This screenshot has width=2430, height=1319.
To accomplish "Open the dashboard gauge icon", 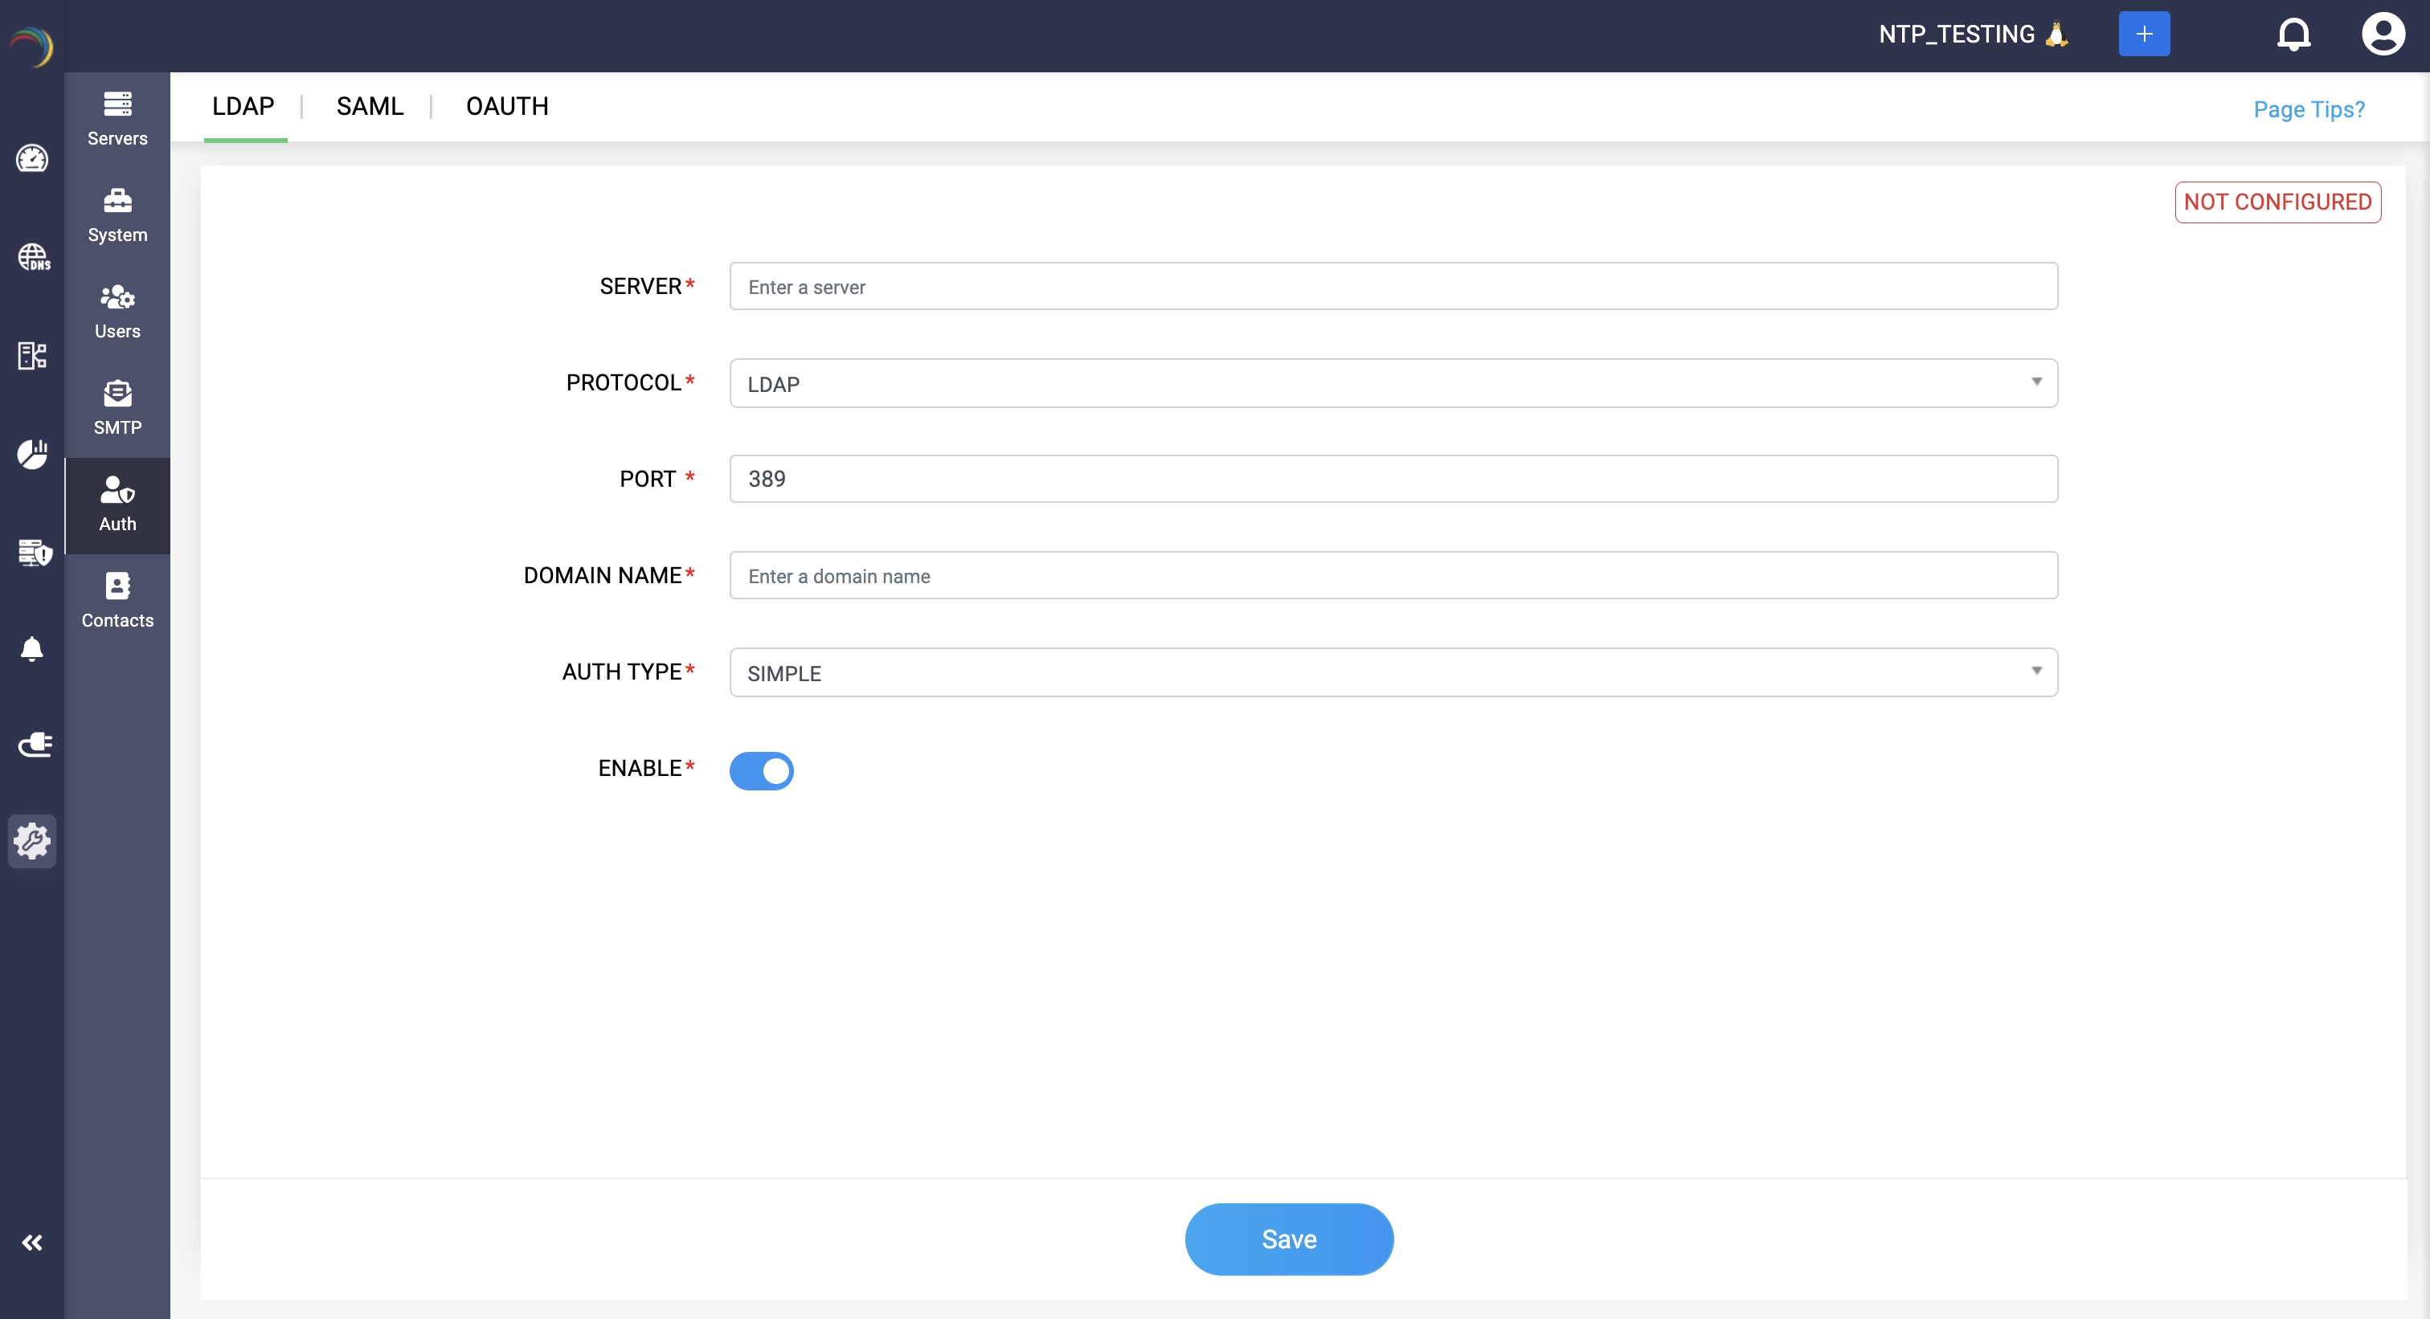I will [32, 158].
